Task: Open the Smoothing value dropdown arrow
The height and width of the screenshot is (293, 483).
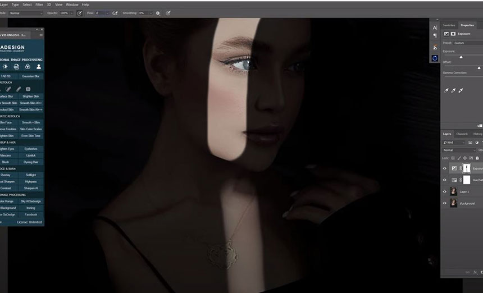Action: point(151,13)
